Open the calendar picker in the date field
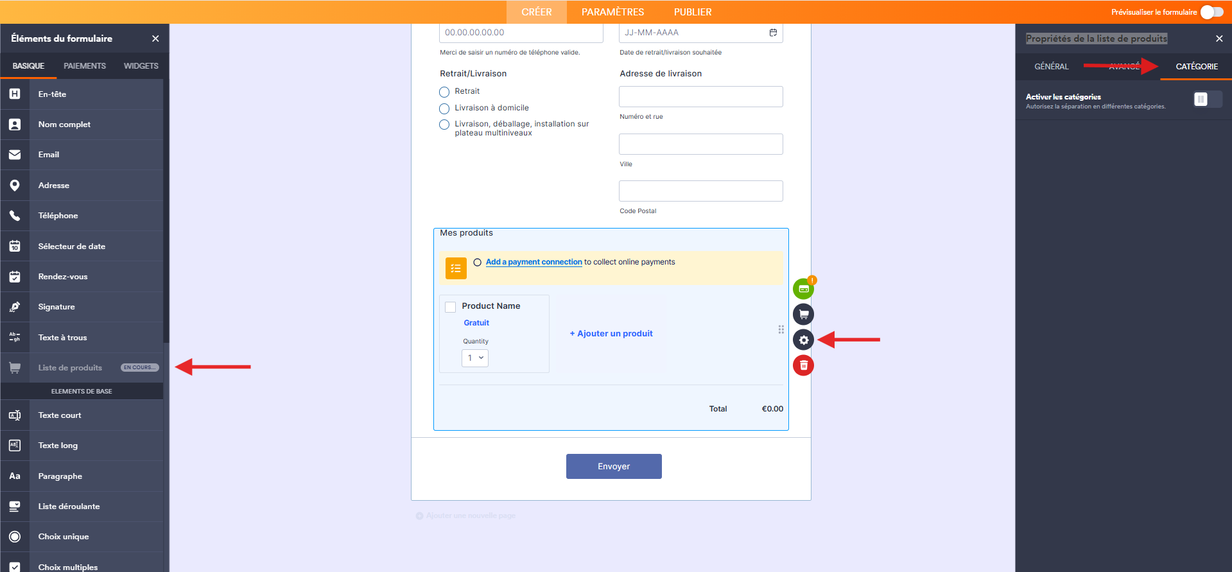Viewport: 1232px width, 572px height. coord(773,33)
